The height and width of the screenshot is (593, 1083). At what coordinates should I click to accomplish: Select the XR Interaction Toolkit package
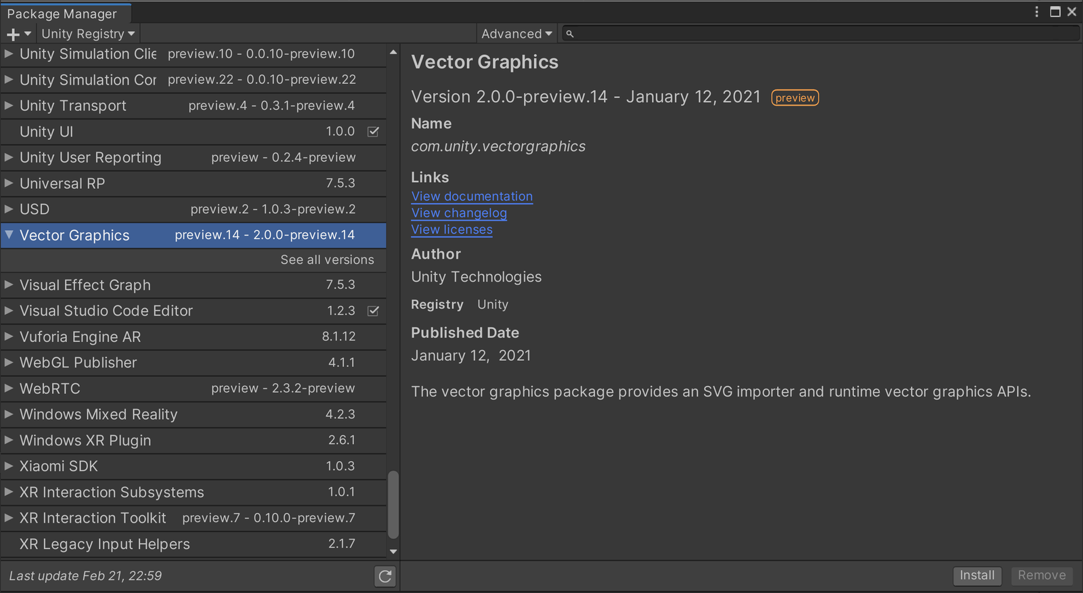pyautogui.click(x=194, y=518)
